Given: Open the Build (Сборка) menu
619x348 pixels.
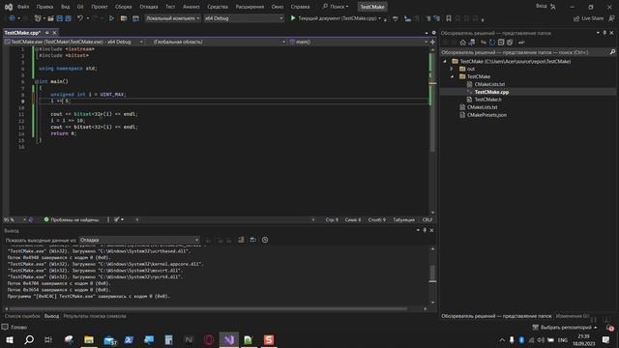Looking at the screenshot, I should (123, 7).
